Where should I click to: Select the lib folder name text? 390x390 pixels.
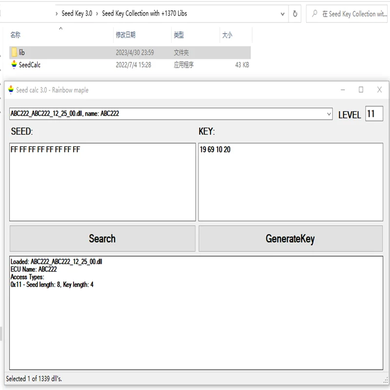coord(22,53)
